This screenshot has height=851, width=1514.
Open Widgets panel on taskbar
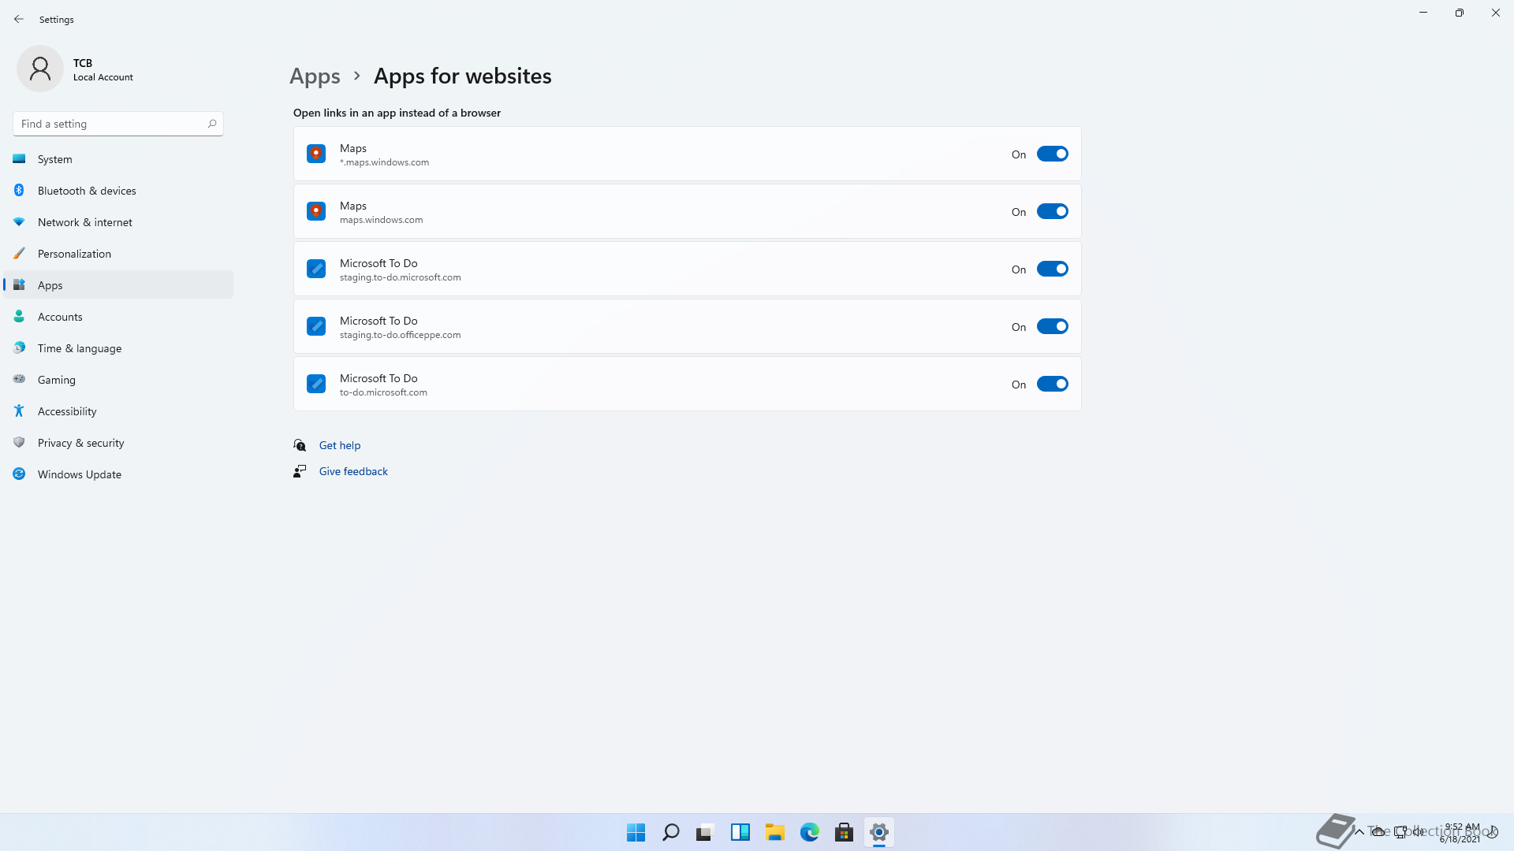[x=740, y=832]
